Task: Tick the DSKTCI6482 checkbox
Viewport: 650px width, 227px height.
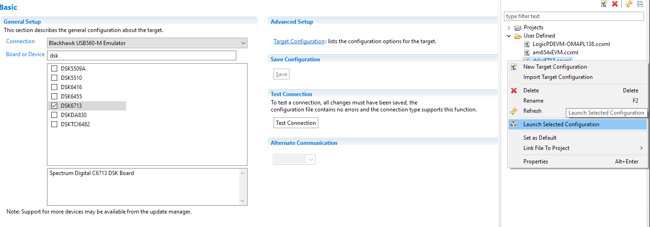Action: click(54, 124)
